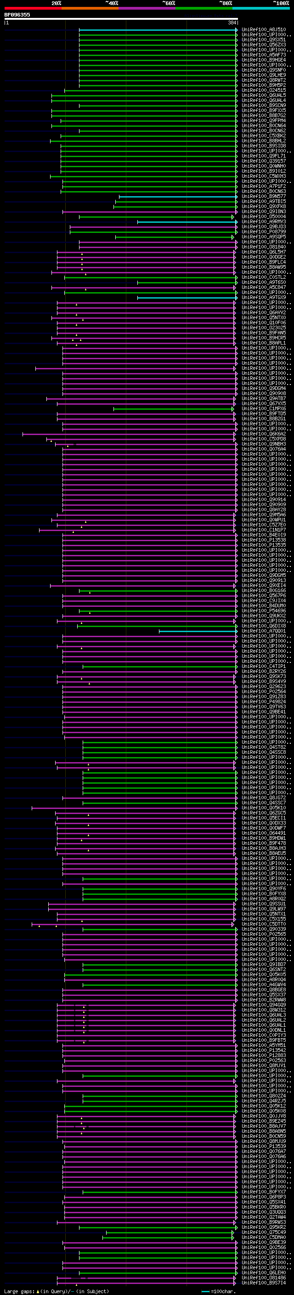Select hit label UniRef100_Q56ZX3
The height and width of the screenshot is (1295, 294).
(x=263, y=45)
